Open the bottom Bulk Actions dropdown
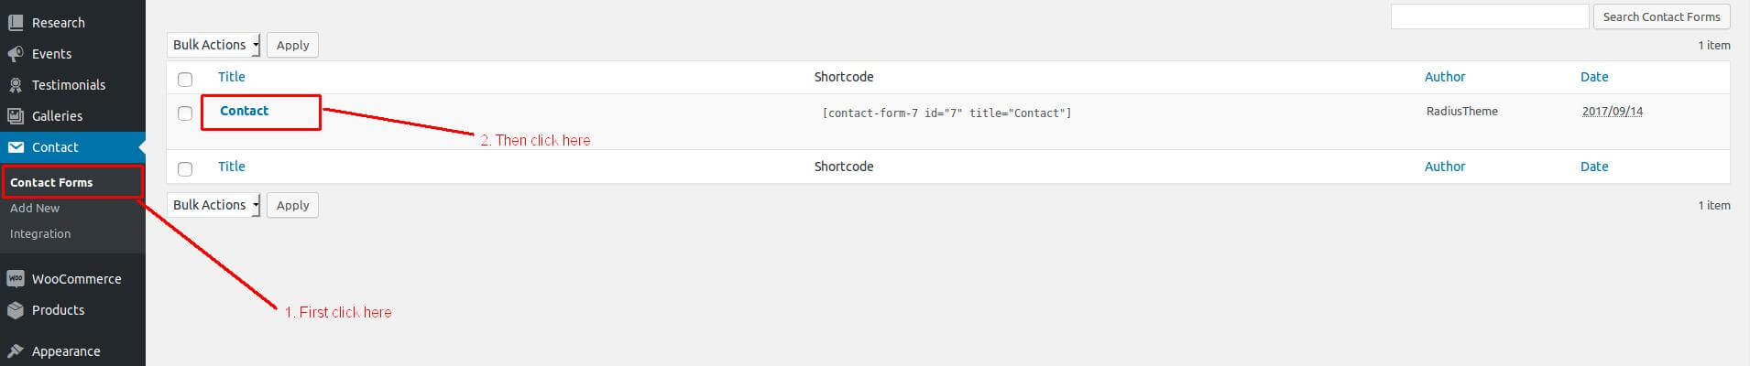This screenshot has width=1750, height=366. [x=213, y=205]
